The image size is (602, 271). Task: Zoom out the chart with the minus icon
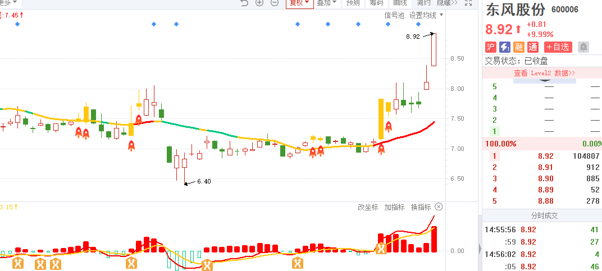pos(275,3)
